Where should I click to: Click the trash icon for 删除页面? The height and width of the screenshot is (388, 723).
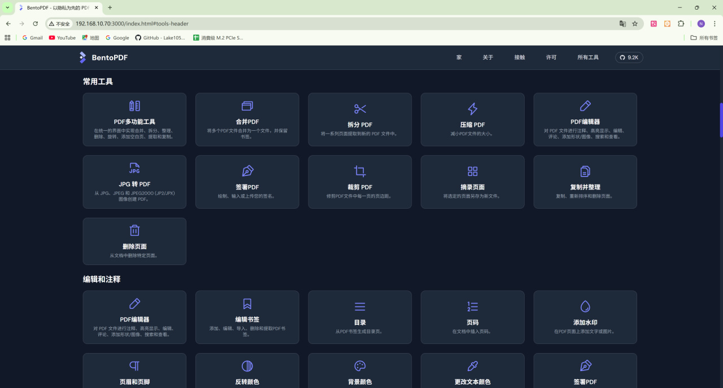click(134, 231)
